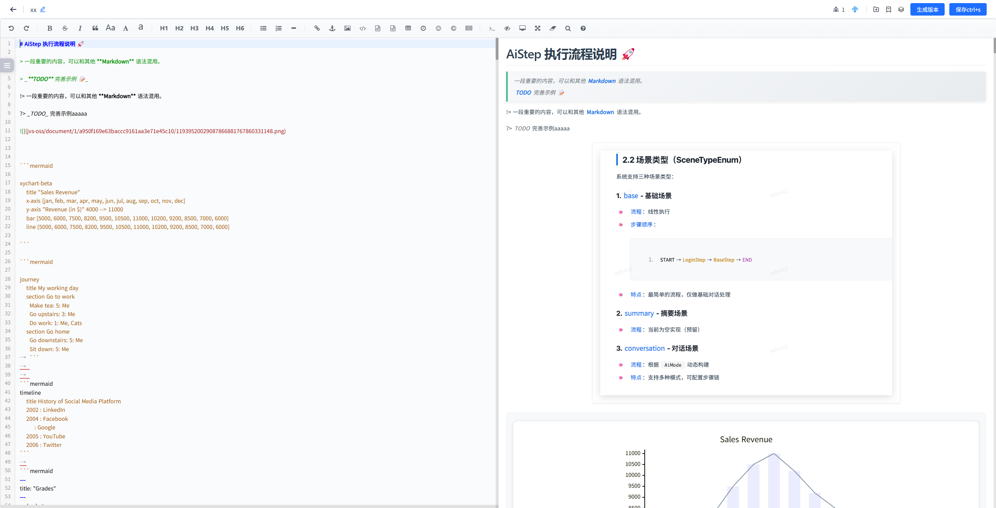Open the emoji picker smiley icon
996x508 pixels.
[x=438, y=28]
